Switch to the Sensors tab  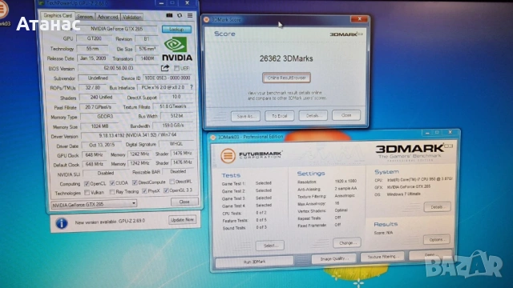pos(85,16)
